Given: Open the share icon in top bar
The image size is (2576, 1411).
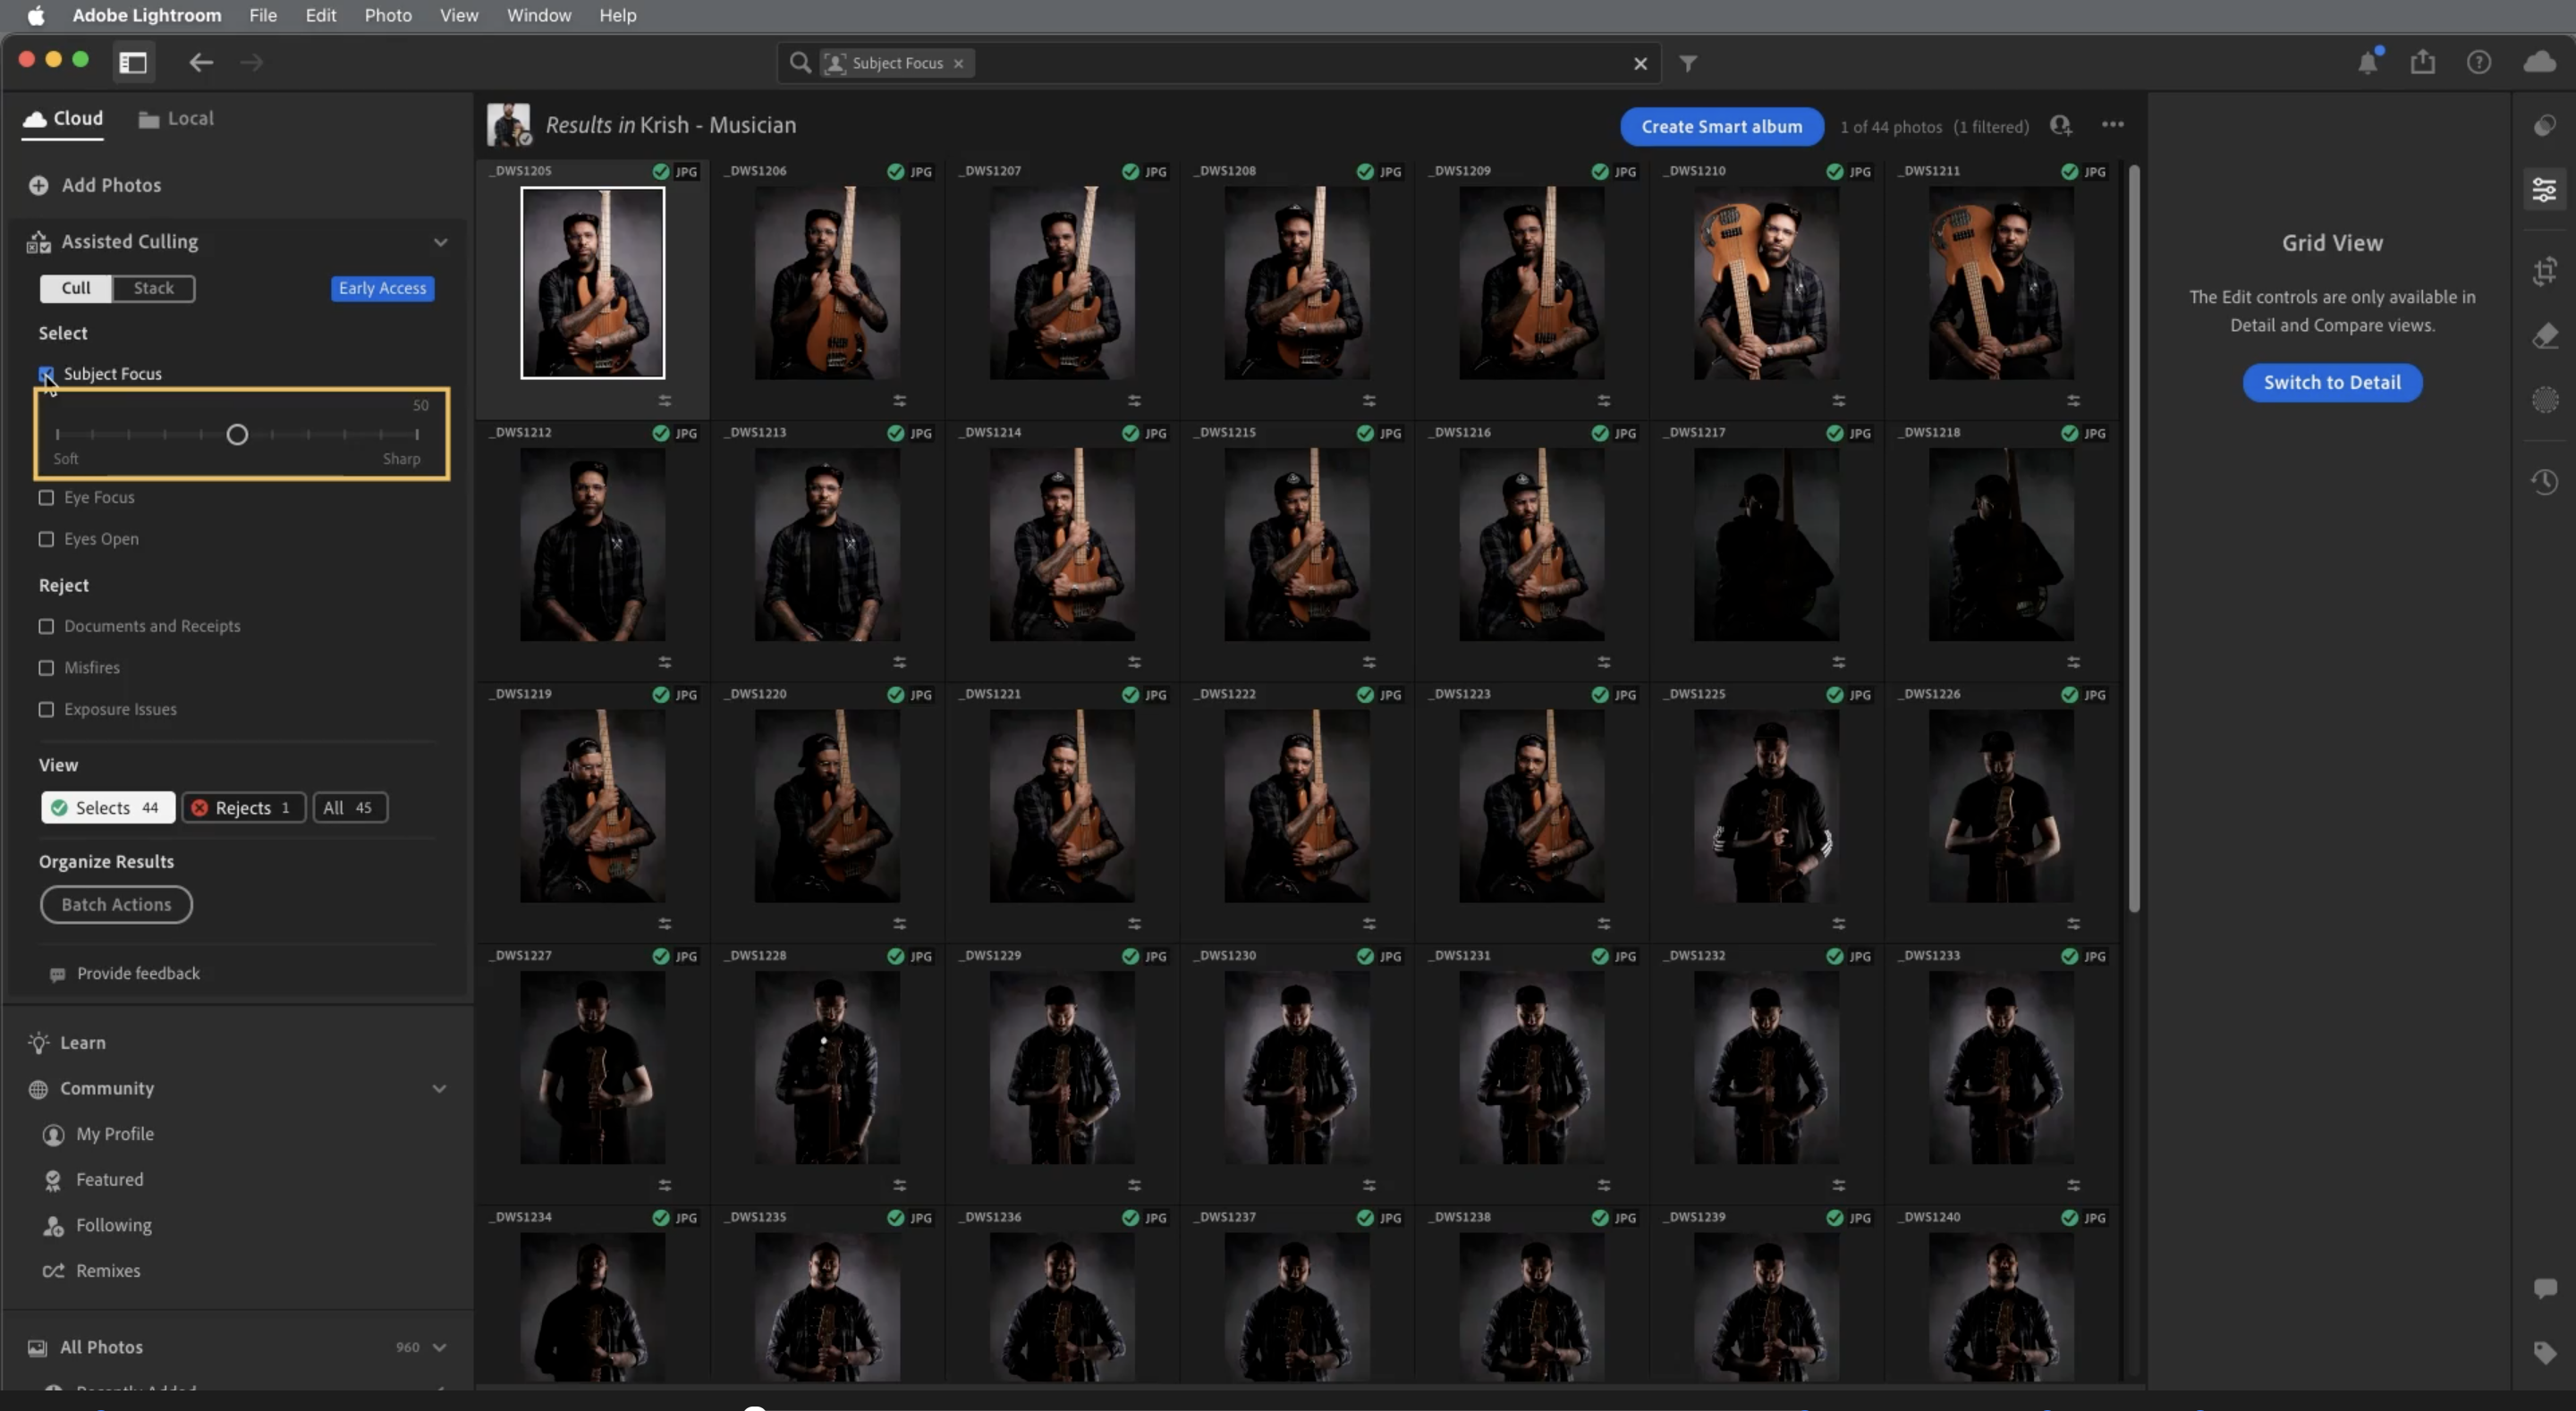Looking at the screenshot, I should pyautogui.click(x=2423, y=62).
